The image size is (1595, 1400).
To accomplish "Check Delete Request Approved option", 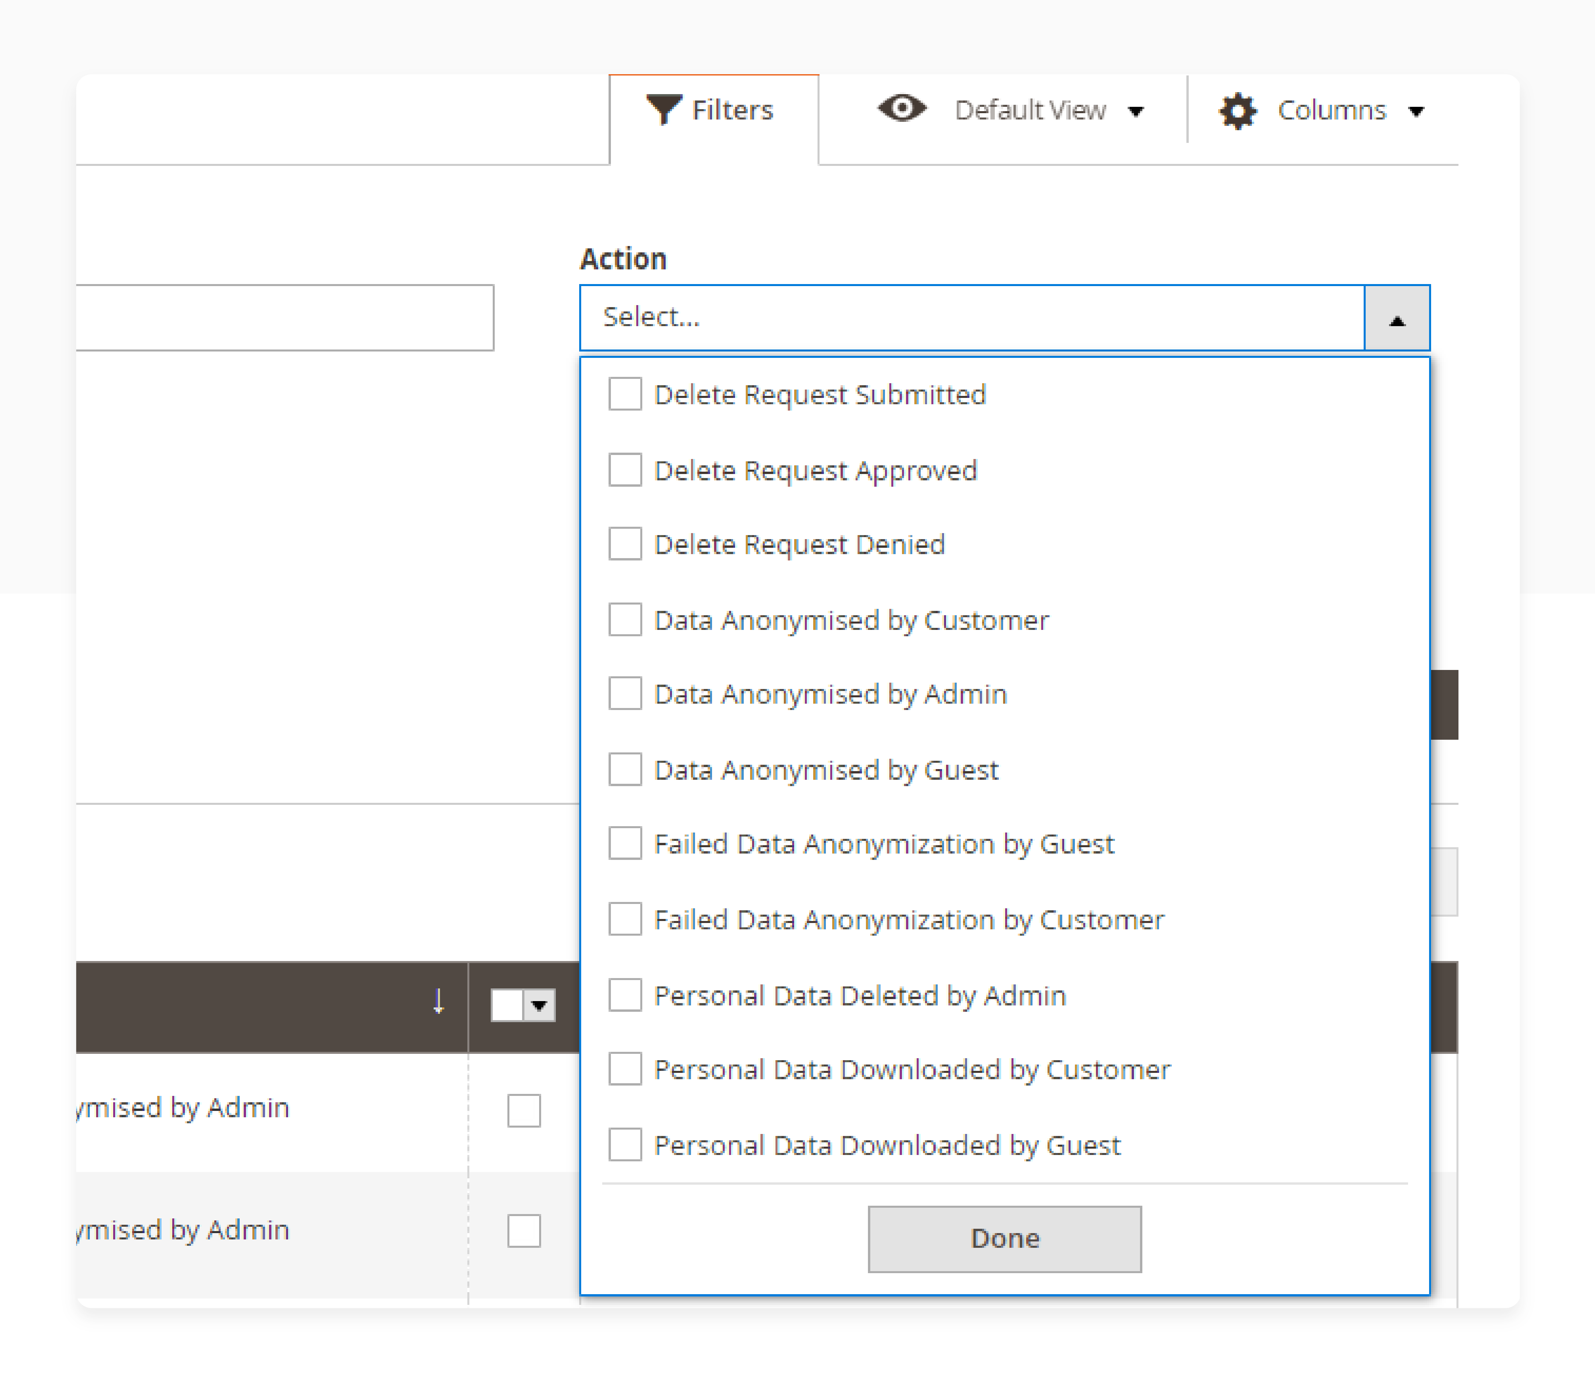I will (625, 470).
